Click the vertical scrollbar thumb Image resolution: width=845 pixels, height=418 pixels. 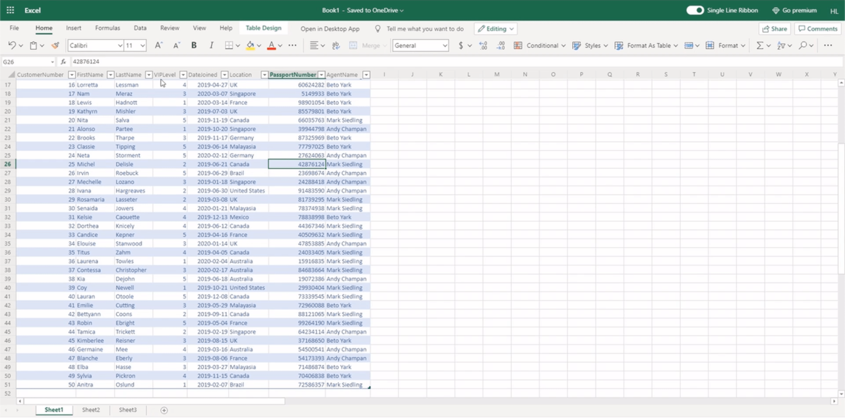pos(841,209)
